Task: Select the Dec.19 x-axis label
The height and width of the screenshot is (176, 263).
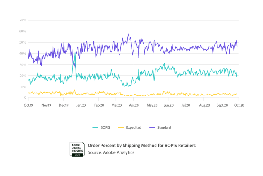Action: click(x=64, y=105)
